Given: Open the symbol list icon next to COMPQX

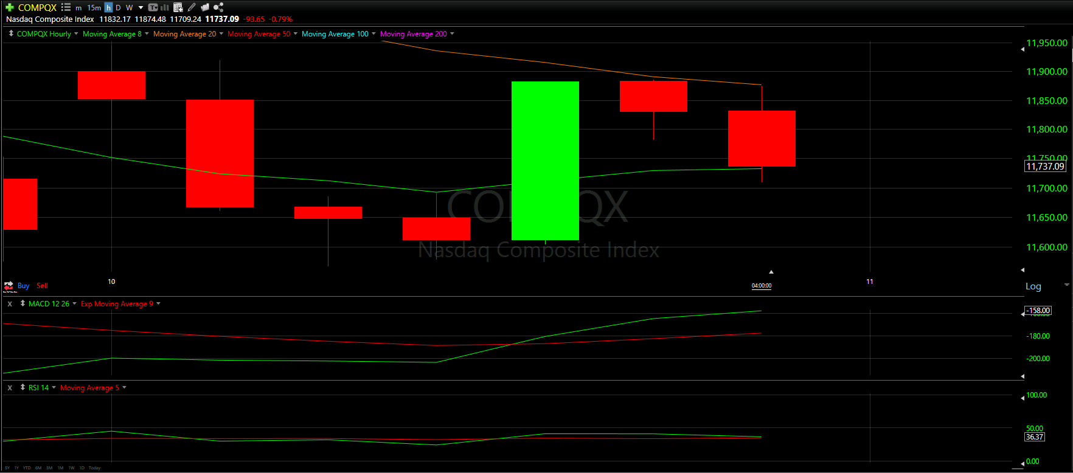Looking at the screenshot, I should click(66, 7).
